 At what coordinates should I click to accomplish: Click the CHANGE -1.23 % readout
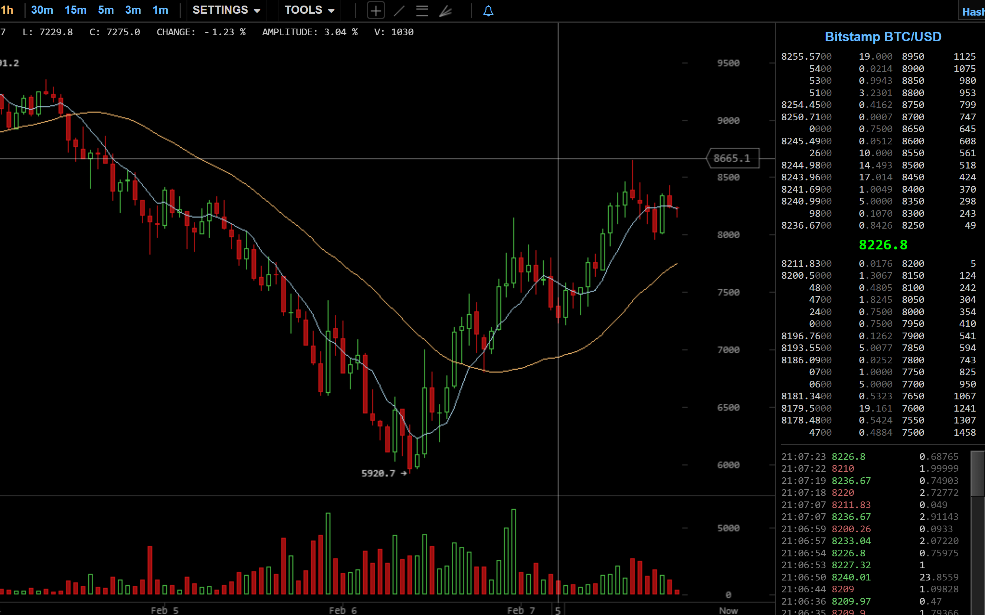pos(201,32)
